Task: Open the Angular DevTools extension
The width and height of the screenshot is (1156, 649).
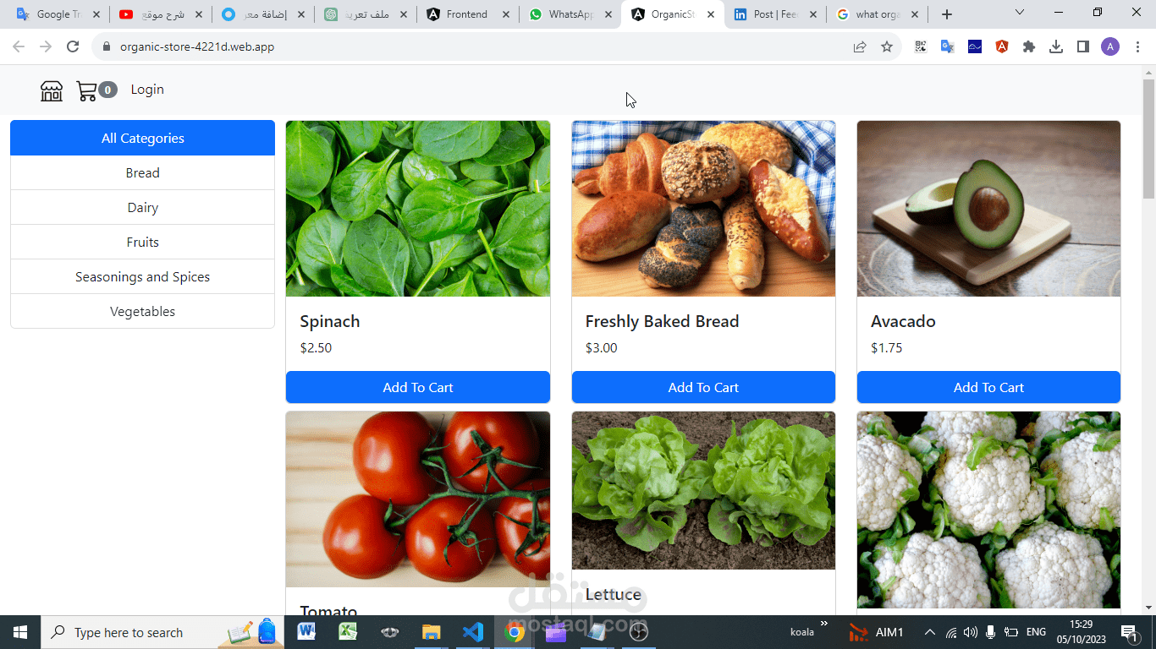Action: [x=1002, y=46]
